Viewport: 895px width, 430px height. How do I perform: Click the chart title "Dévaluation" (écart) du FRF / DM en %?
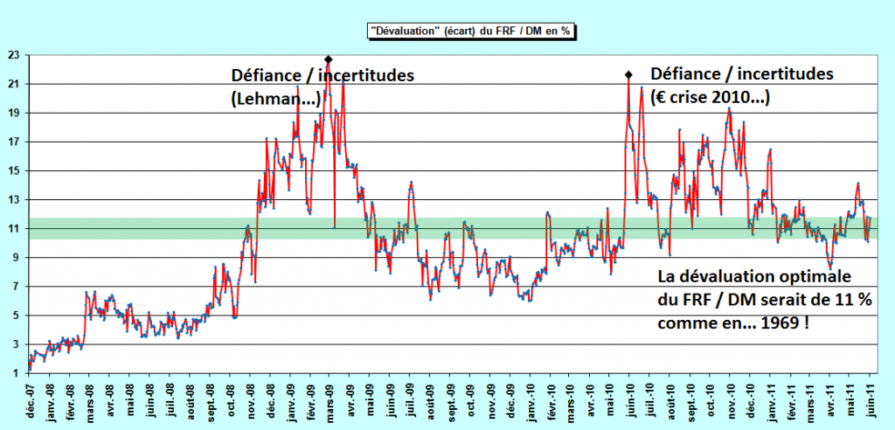[x=472, y=31]
